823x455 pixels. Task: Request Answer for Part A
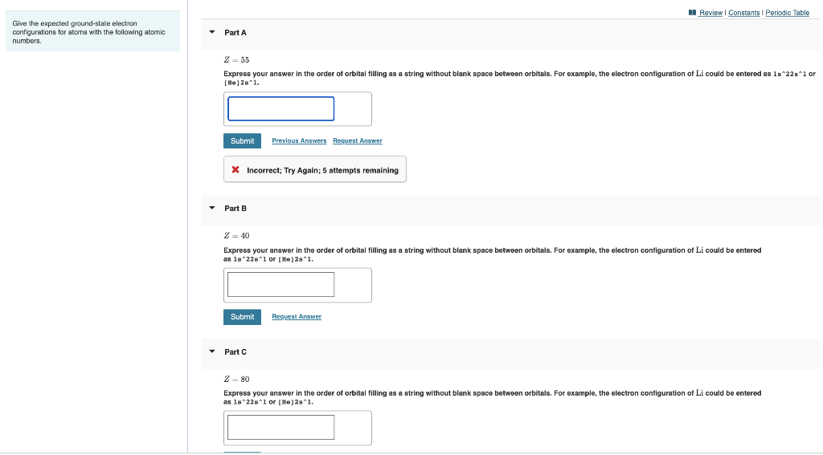358,140
